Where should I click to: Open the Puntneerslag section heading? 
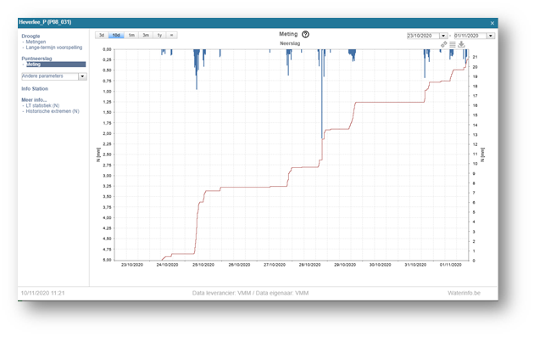coord(36,59)
